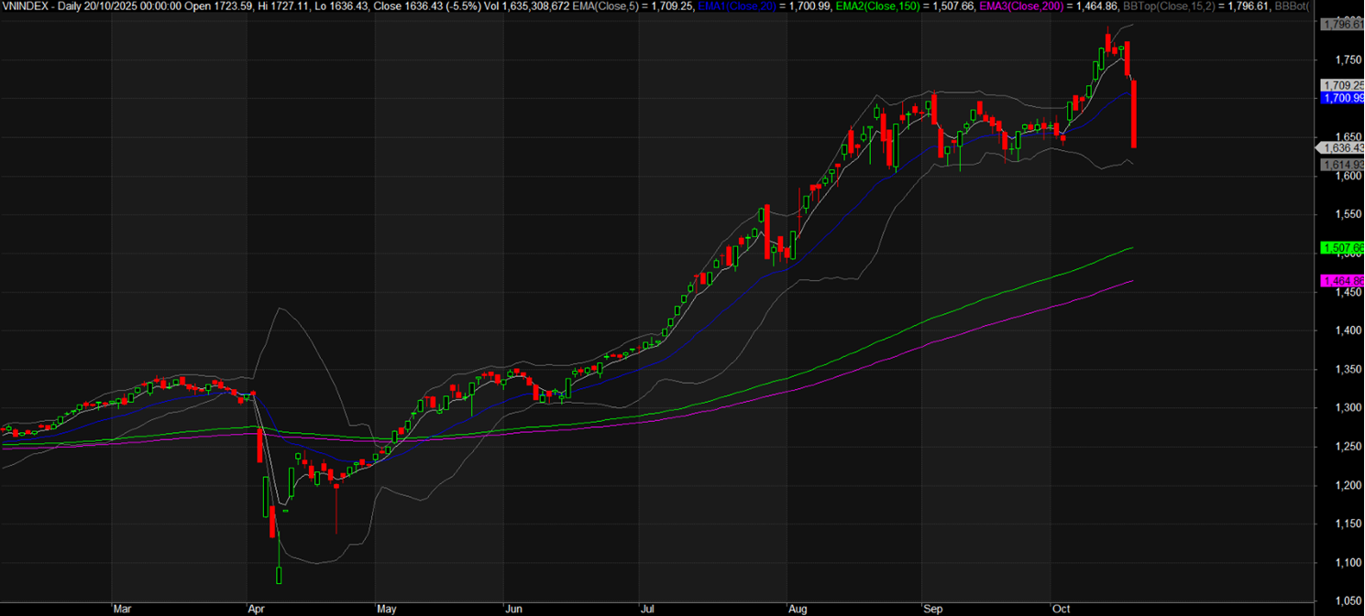Viewport: 1365px width, 616px height.
Task: Click the Jul label on time axis
Action: tap(647, 608)
